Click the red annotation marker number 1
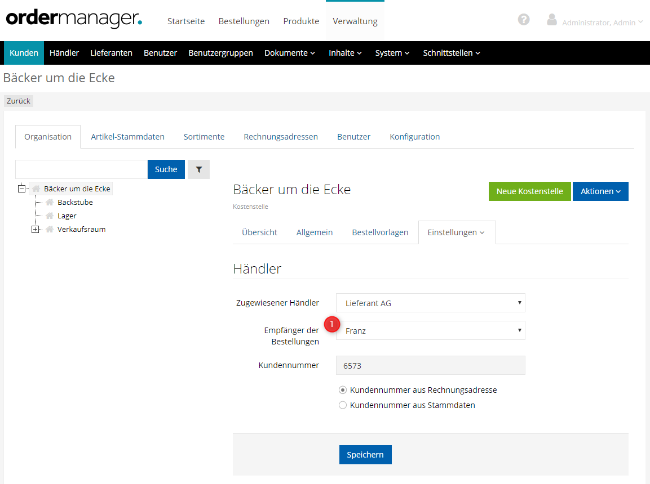The image size is (650, 484). click(x=333, y=324)
